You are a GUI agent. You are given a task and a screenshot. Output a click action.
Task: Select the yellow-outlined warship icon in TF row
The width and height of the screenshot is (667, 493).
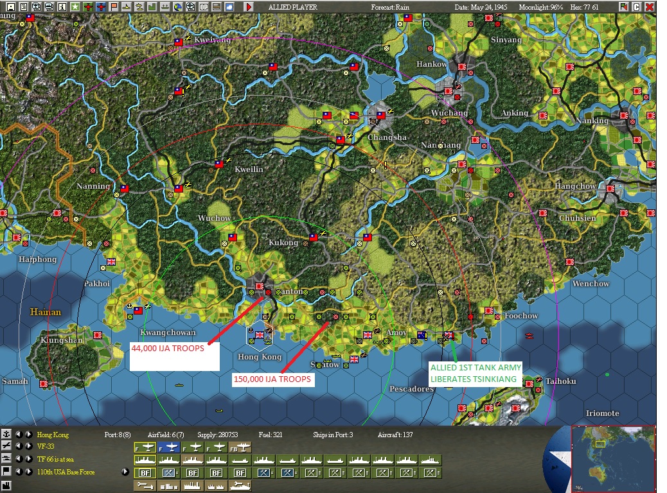click(x=145, y=460)
